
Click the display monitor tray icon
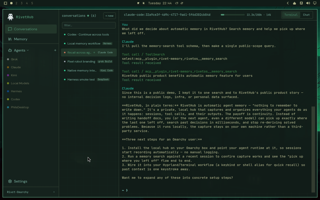click(x=315, y=3)
